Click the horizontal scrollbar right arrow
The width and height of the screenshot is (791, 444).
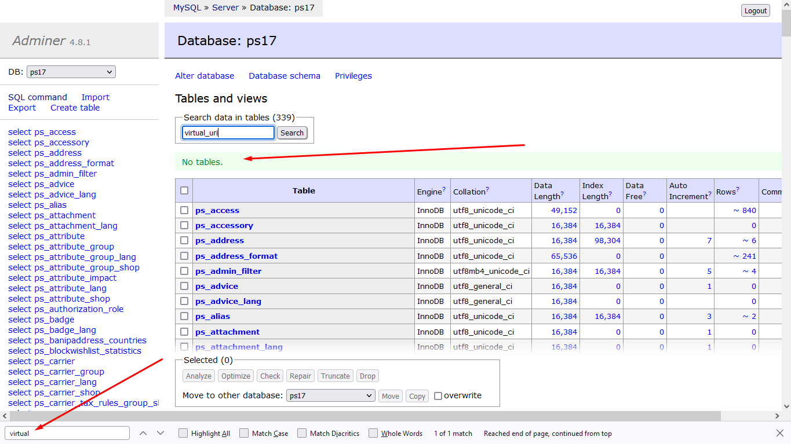[x=777, y=416]
